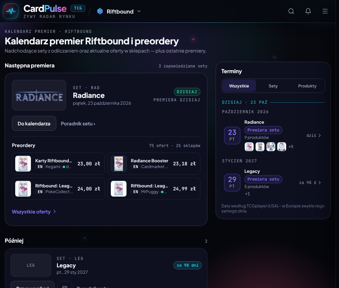
Task: Click the CardPulse wordmark
Action: [x=45, y=9]
